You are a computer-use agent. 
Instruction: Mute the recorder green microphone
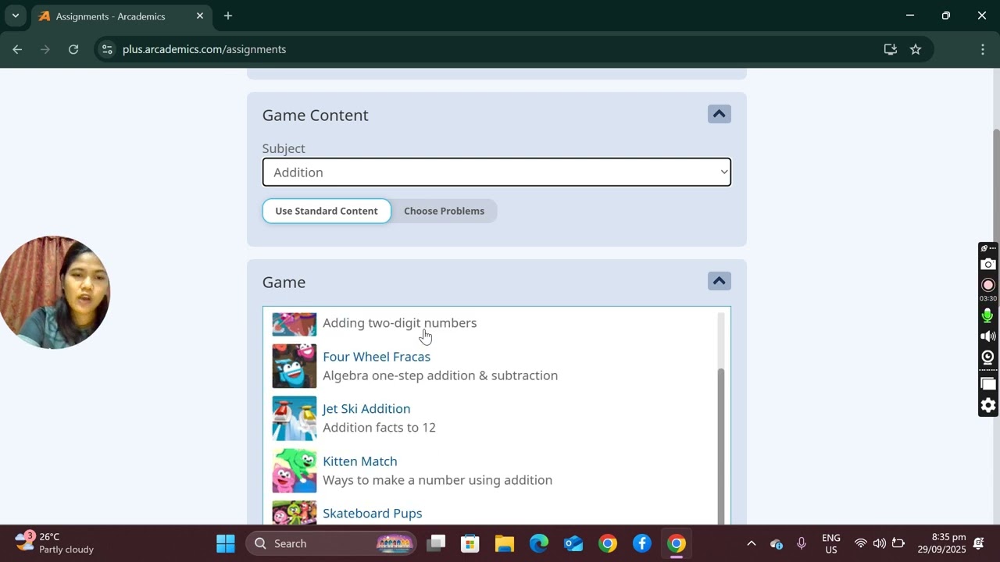click(988, 315)
